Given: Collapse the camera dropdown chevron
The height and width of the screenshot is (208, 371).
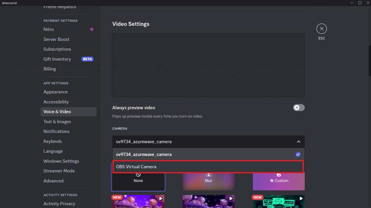Looking at the screenshot, I should pos(299,142).
